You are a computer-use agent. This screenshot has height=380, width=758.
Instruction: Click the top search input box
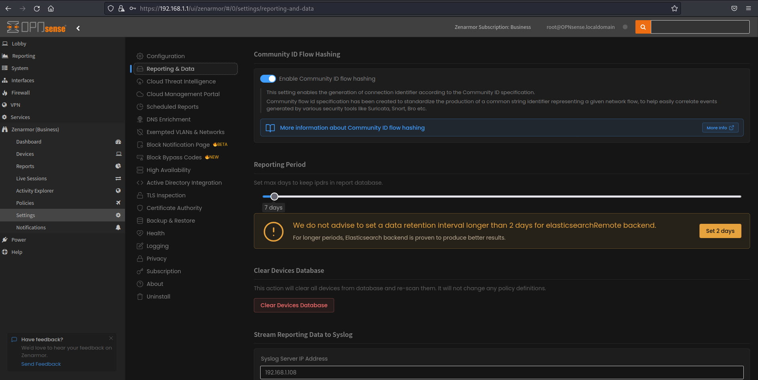tap(700, 27)
